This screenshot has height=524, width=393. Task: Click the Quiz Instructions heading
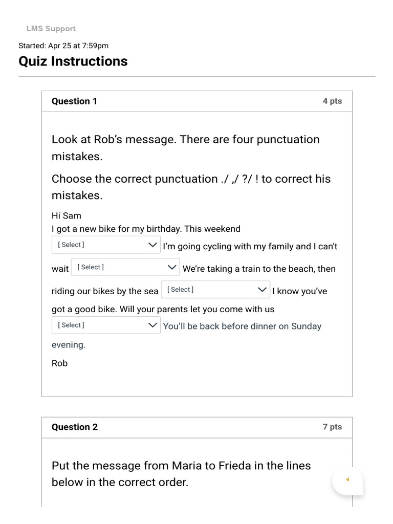click(x=73, y=61)
